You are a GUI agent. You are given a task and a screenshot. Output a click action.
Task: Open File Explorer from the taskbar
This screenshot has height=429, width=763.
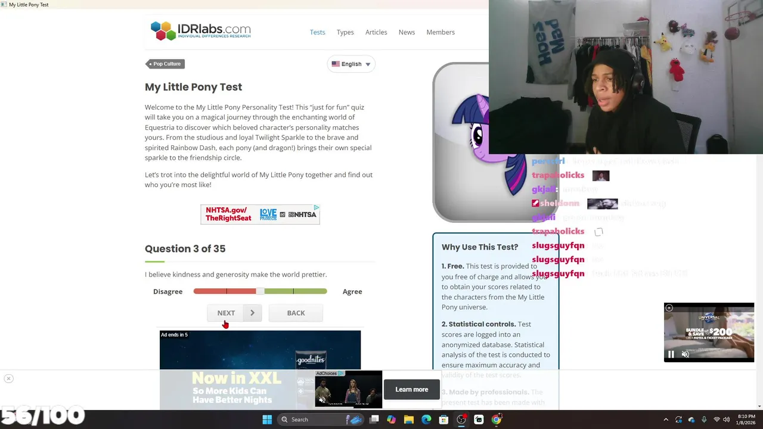click(x=409, y=419)
